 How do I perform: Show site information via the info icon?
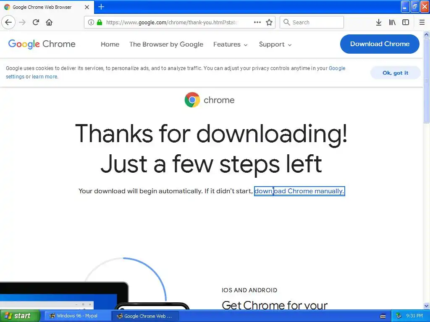(91, 22)
